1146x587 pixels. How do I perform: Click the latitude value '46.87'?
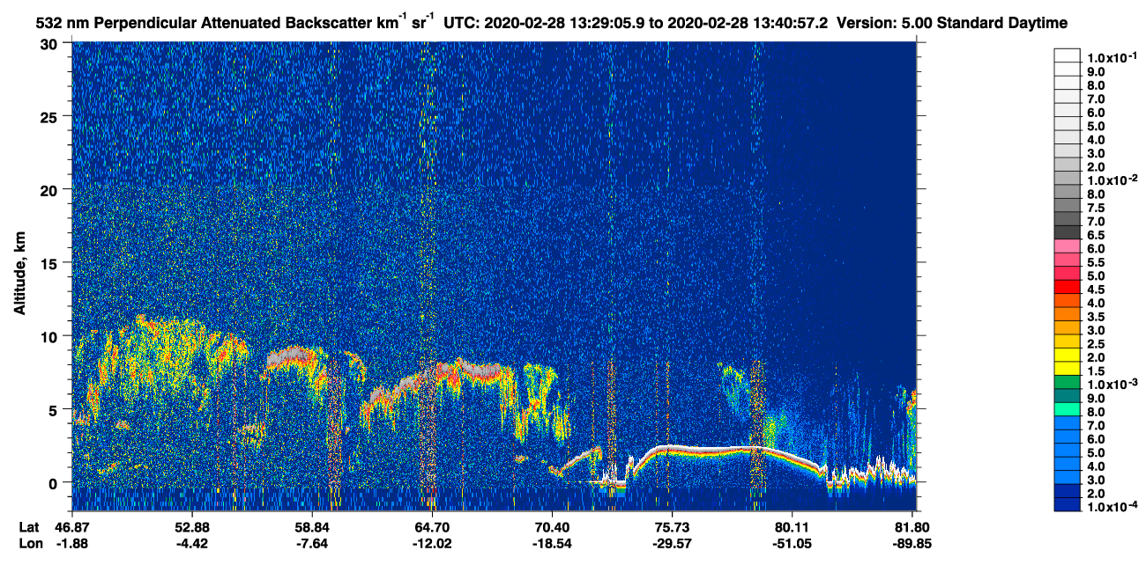(x=72, y=526)
